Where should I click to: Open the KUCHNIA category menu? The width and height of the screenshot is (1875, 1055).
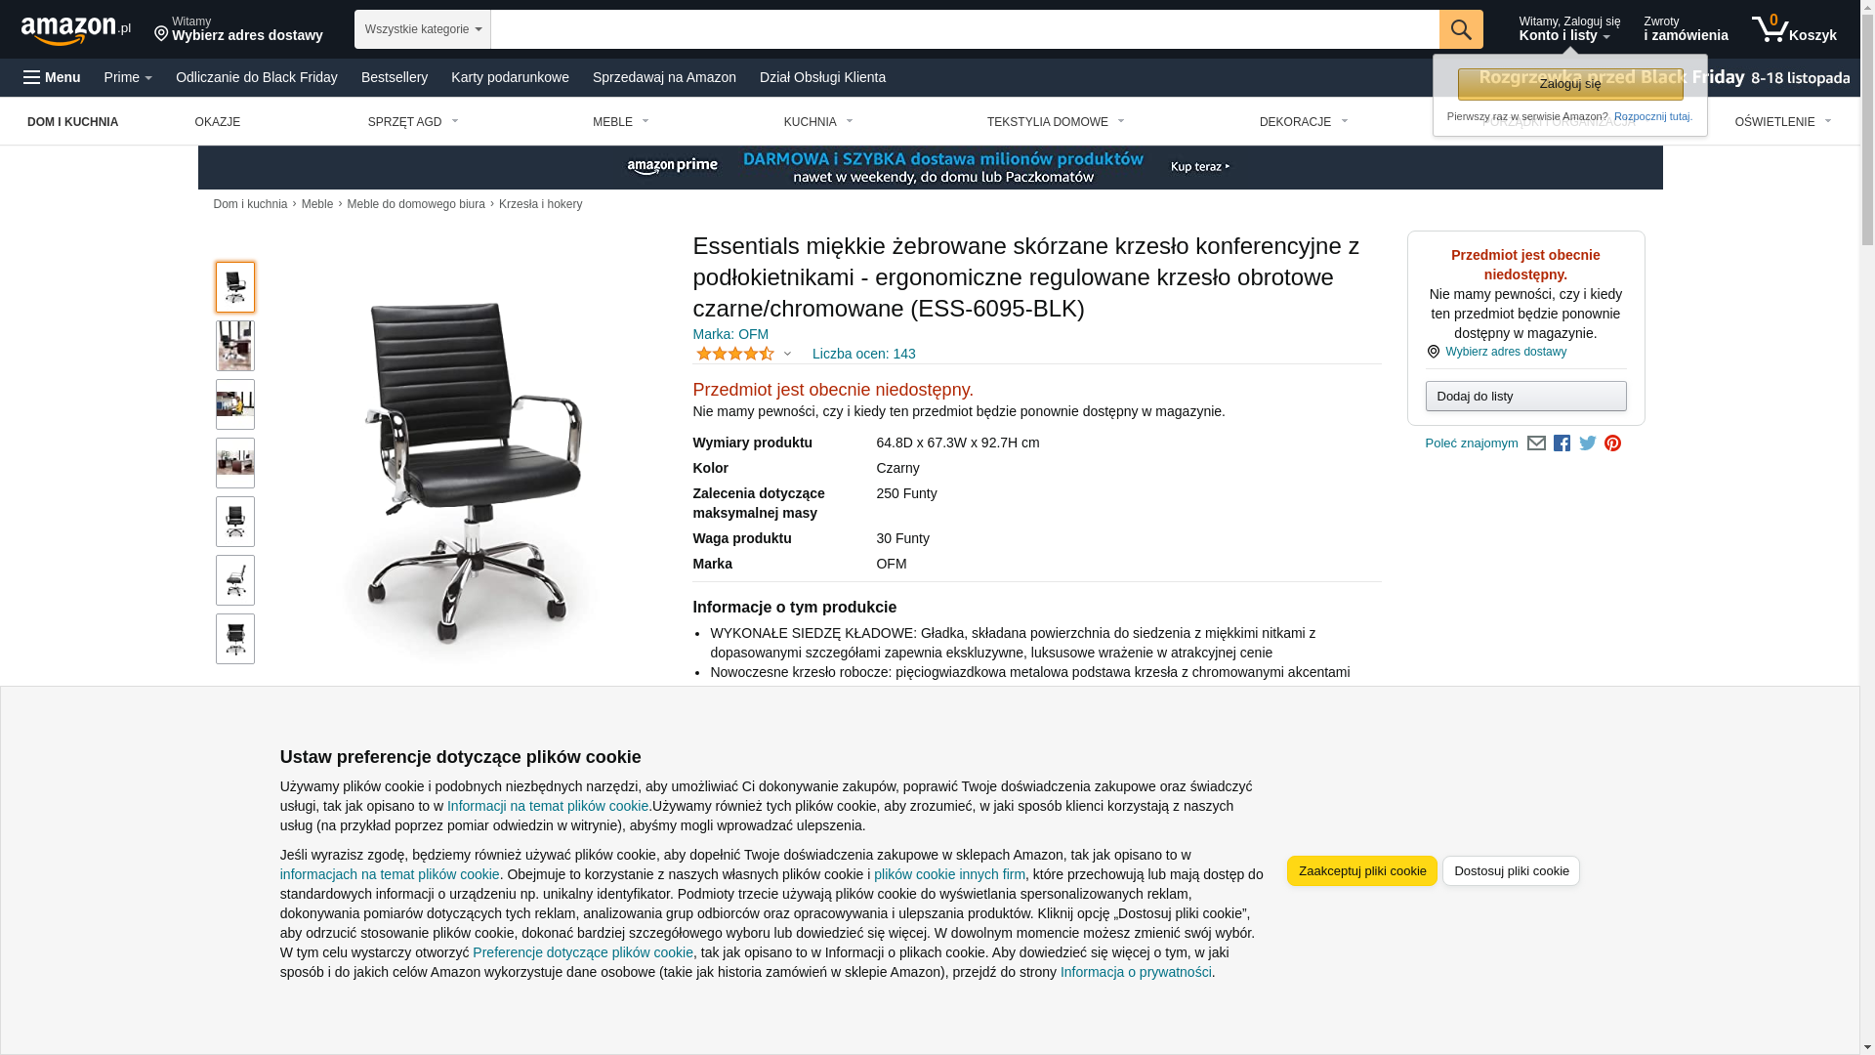[x=818, y=122]
